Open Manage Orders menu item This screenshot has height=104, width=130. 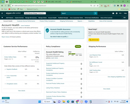pos(42,18)
